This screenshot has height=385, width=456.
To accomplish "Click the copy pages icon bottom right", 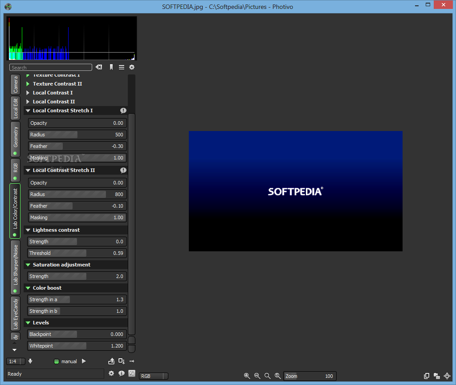I will tap(427, 376).
